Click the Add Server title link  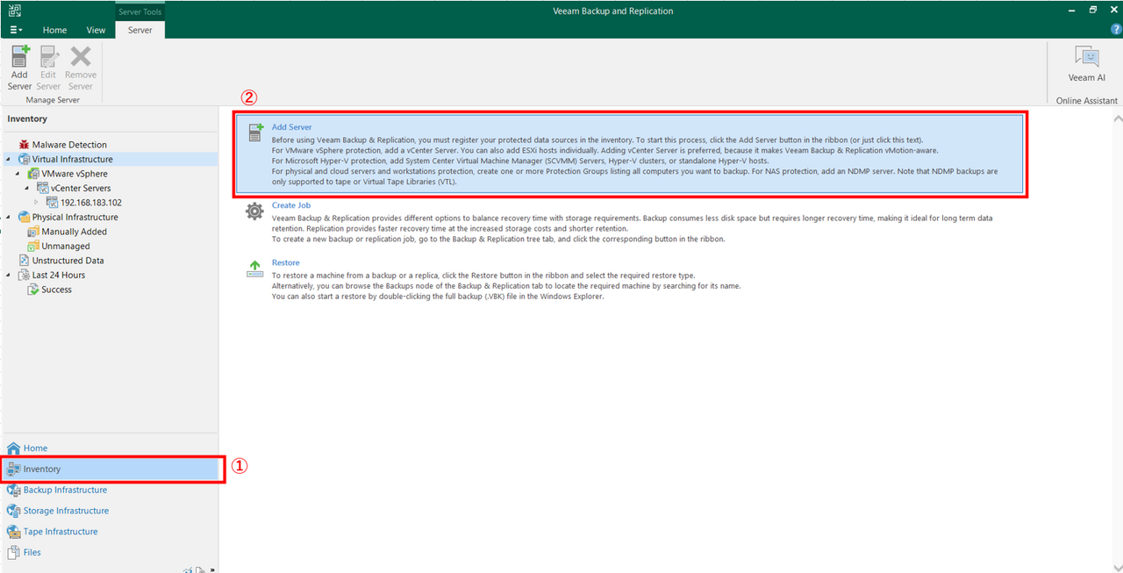tap(291, 127)
